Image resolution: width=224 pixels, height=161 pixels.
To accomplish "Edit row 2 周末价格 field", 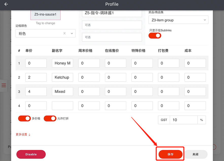I will (x=89, y=77).
